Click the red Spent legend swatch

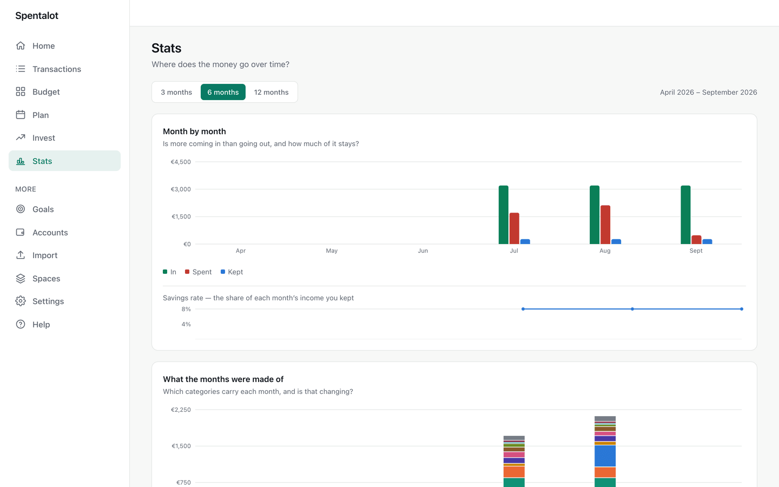click(x=187, y=272)
